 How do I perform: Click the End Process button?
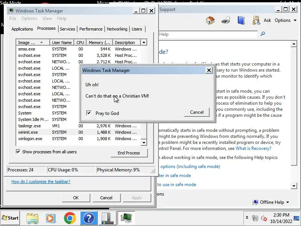point(129,153)
